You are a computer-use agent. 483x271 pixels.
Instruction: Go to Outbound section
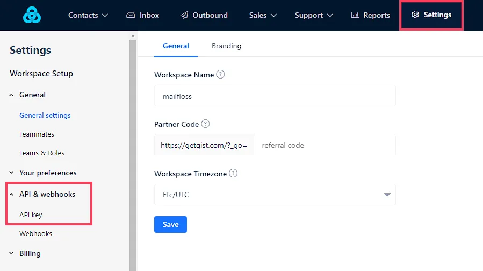pos(204,15)
